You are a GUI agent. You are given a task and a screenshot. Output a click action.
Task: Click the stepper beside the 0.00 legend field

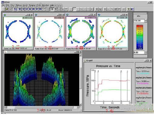[x=146, y=53]
